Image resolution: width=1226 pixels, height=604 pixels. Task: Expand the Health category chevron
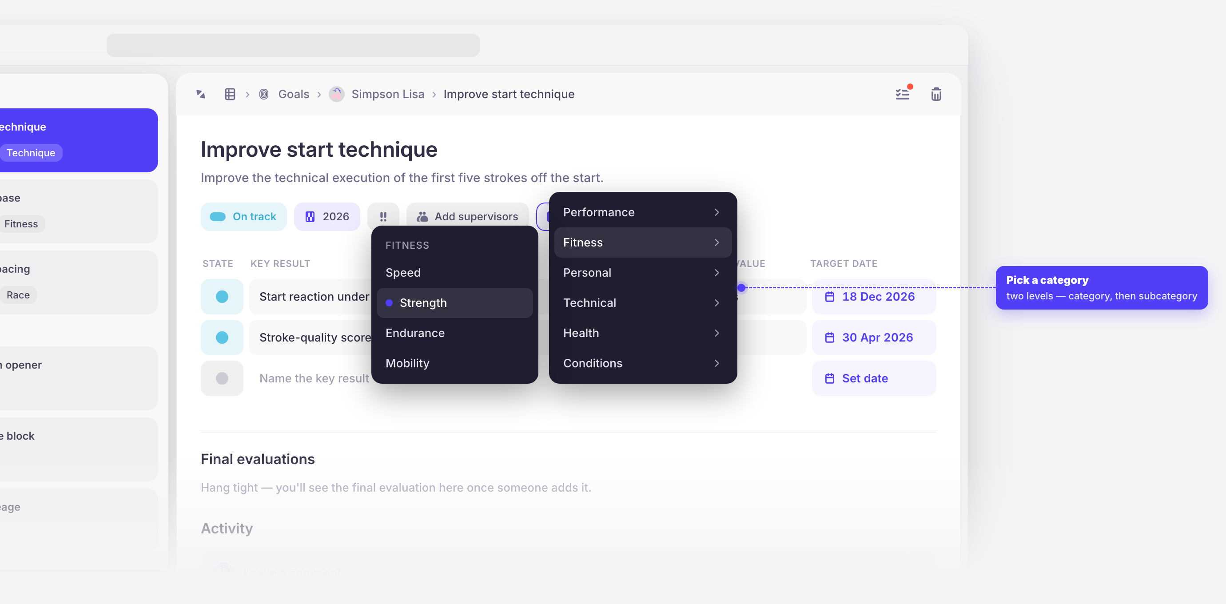click(717, 333)
